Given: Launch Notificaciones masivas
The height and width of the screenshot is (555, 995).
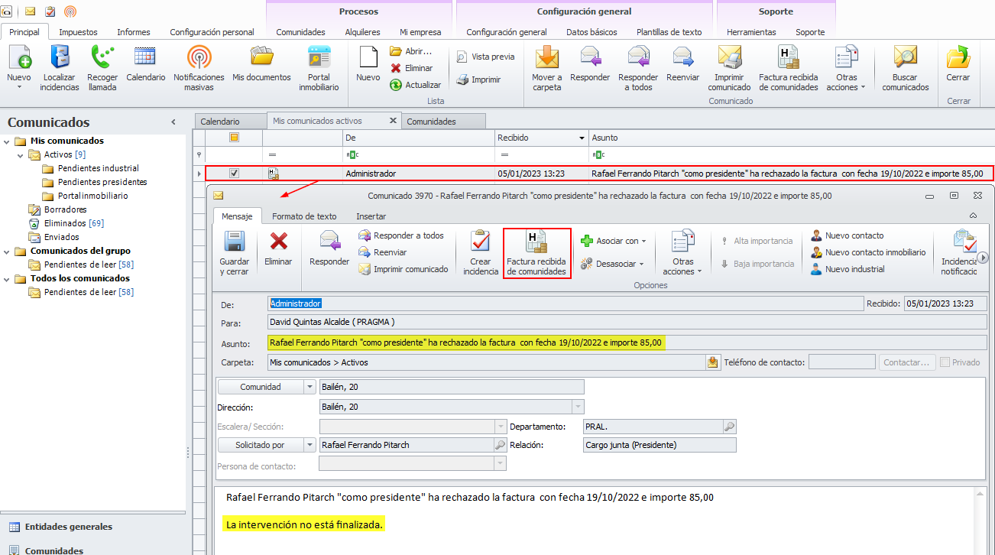Looking at the screenshot, I should coord(199,68).
